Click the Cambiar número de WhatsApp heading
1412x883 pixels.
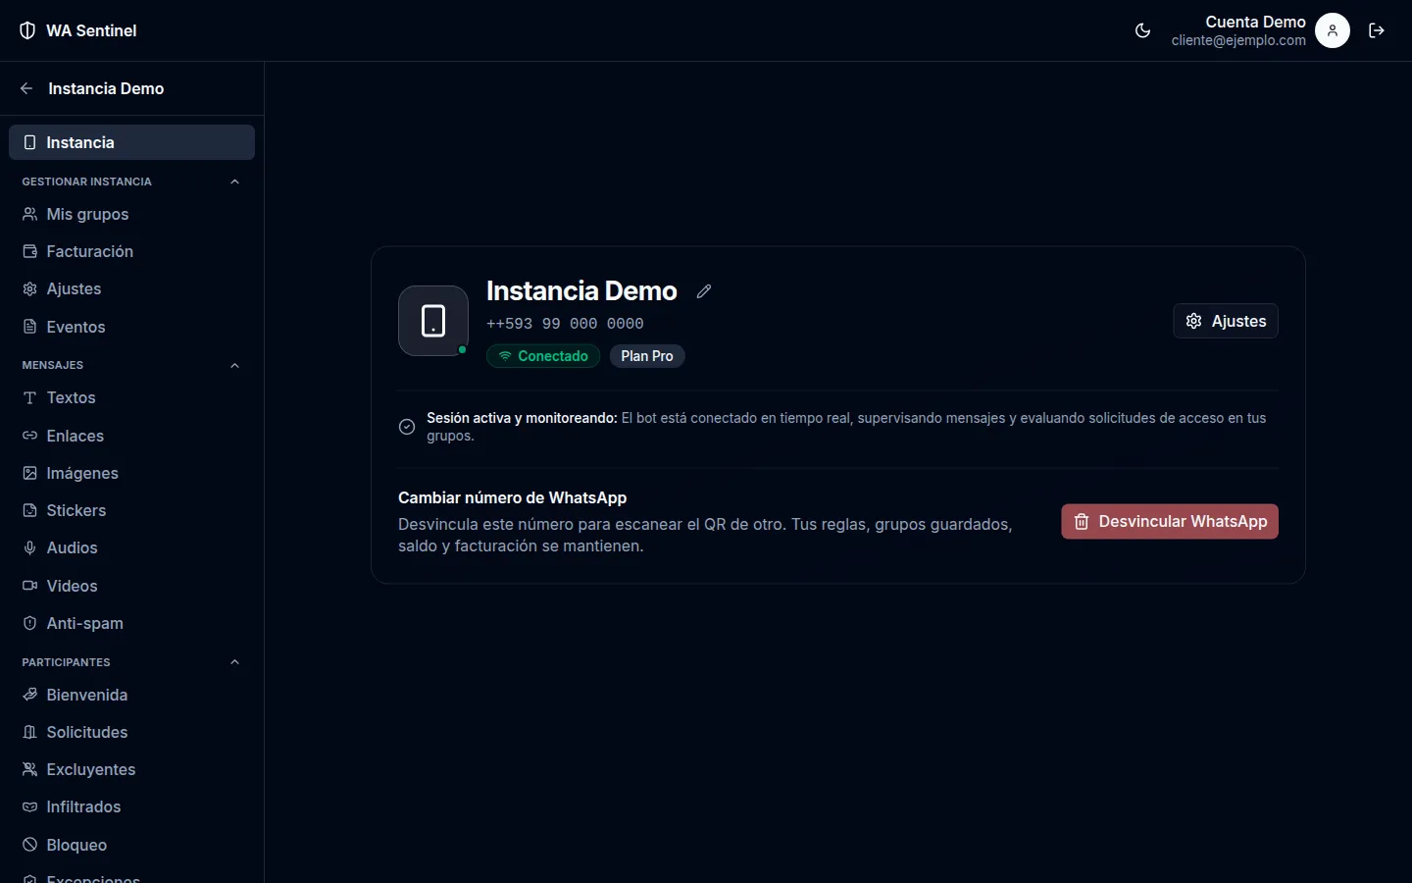[512, 497]
